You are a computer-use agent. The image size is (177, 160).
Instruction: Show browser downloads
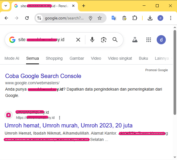(x=150, y=18)
